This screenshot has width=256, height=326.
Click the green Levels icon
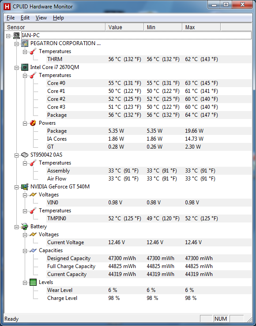click(33, 282)
